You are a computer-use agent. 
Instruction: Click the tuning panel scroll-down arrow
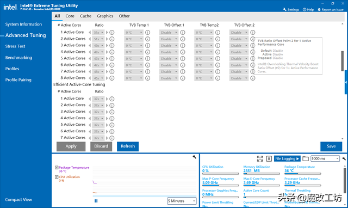pos(342,139)
